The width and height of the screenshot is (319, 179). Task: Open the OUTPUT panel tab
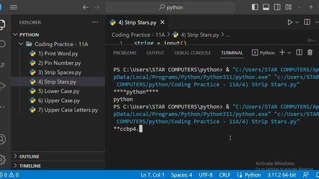[x=155, y=53]
